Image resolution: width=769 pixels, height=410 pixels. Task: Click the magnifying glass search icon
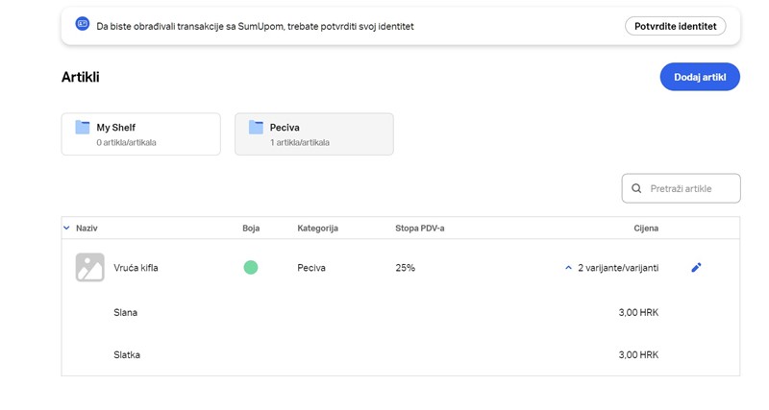(x=636, y=188)
